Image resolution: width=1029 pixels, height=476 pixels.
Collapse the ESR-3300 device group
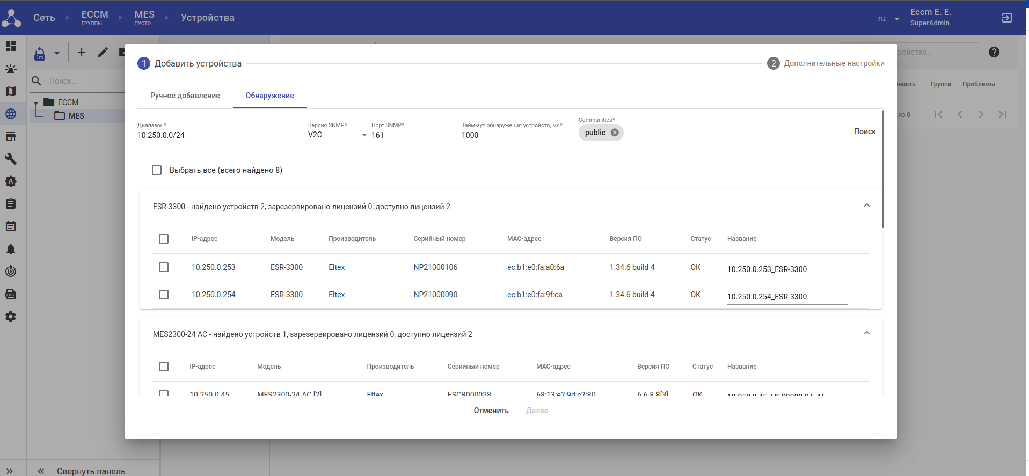(x=867, y=206)
